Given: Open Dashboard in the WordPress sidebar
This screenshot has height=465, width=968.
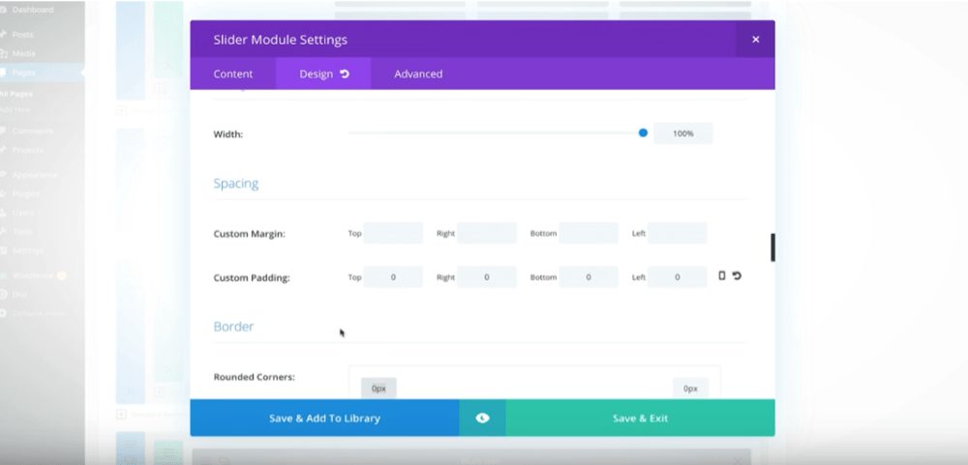Looking at the screenshot, I should pos(32,10).
